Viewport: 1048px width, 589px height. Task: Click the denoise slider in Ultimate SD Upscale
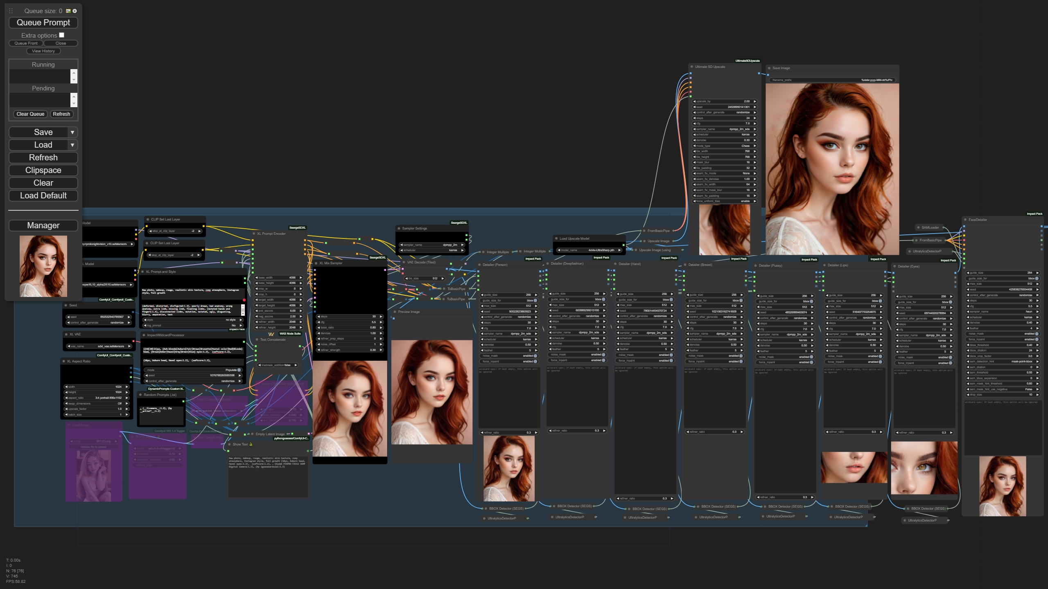click(724, 140)
